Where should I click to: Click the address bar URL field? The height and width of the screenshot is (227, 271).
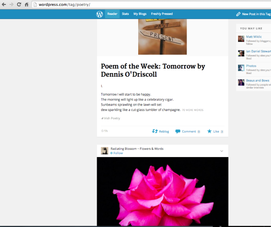pos(152,5)
